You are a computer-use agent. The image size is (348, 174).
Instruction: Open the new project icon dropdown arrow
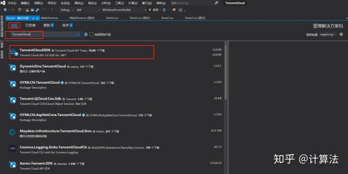[23, 10]
